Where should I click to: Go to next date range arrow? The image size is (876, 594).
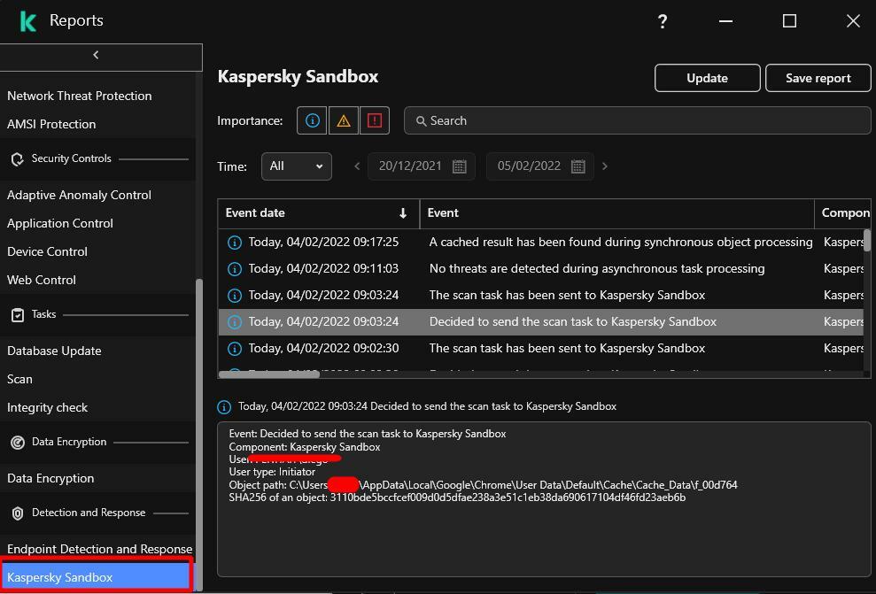coord(605,166)
